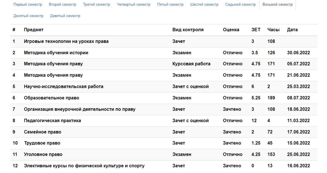
Task: Select the Педагогическая практика row
Action: [x=164, y=121]
